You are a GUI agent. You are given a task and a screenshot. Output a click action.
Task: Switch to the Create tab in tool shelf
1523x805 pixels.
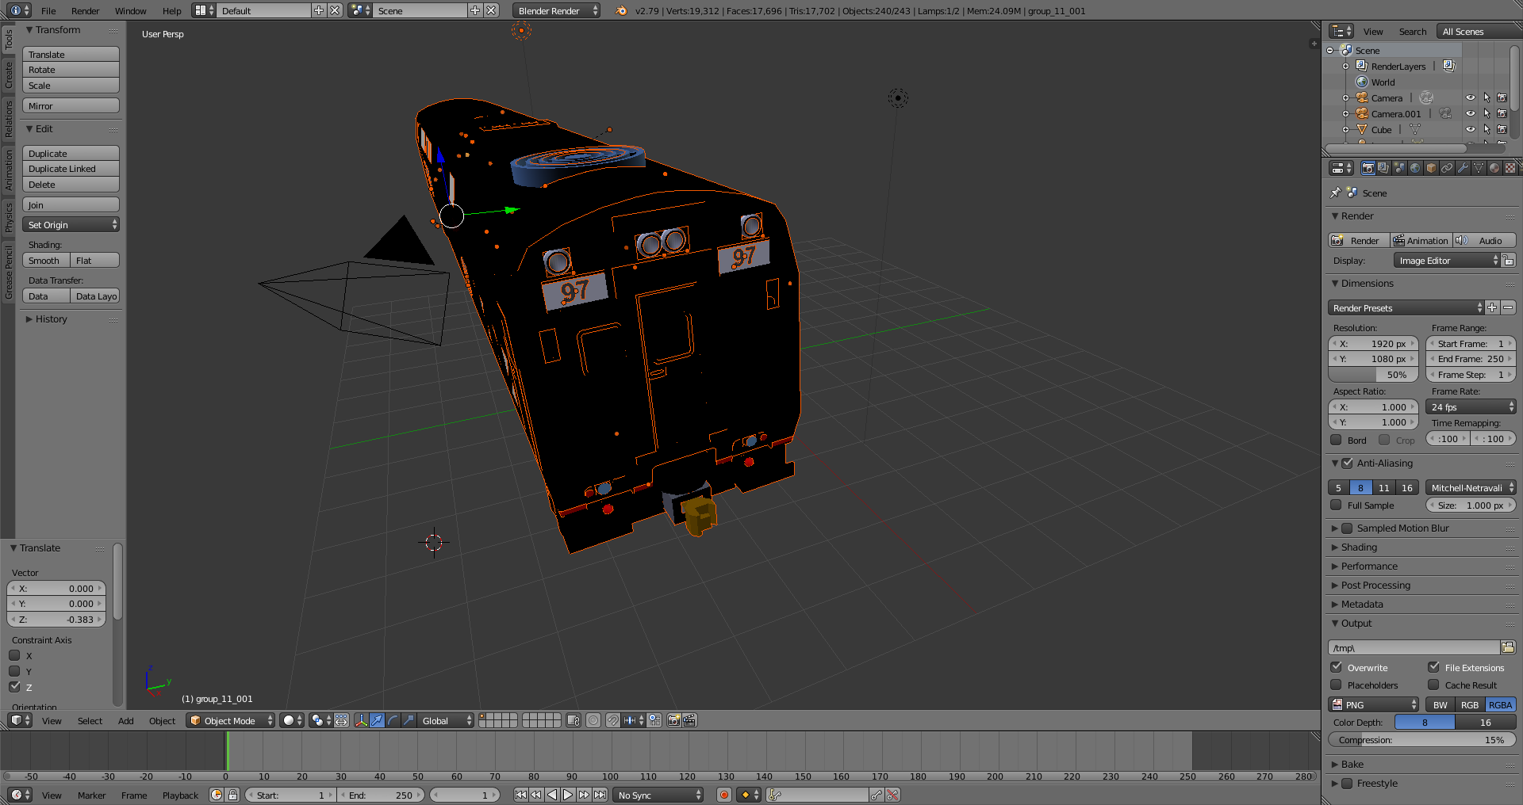tap(9, 75)
